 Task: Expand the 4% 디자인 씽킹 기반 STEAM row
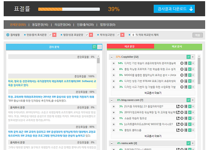(114, 81)
